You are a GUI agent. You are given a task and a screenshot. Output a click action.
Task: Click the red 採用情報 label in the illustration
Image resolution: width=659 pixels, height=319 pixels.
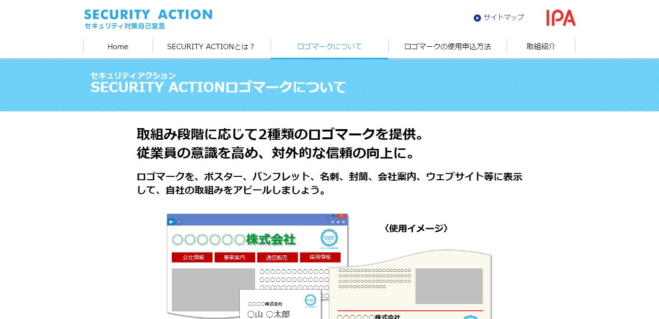(320, 257)
